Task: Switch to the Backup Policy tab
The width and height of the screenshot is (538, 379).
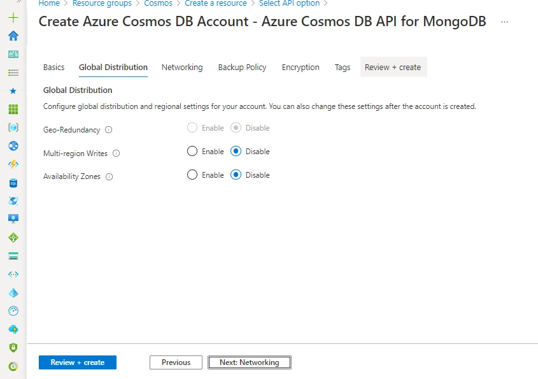Action: point(242,67)
